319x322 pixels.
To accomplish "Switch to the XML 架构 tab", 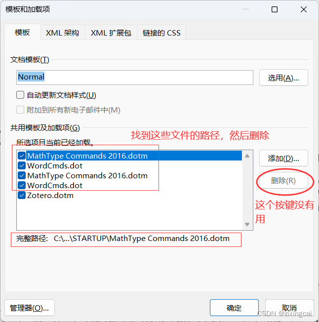I will (x=62, y=33).
